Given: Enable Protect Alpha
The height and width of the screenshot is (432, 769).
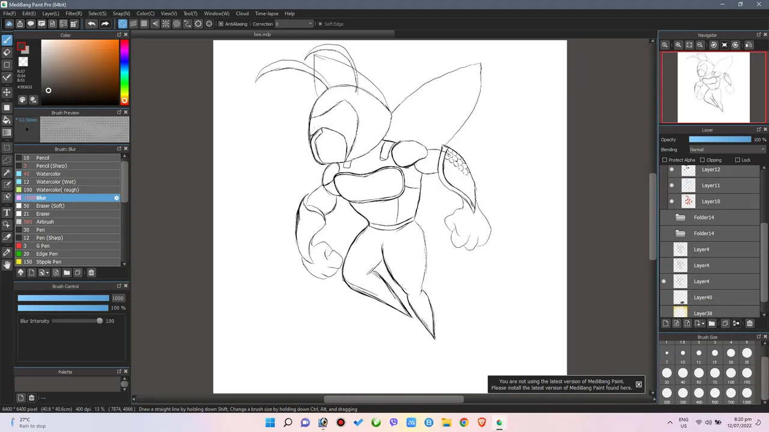Looking at the screenshot, I should tap(664, 160).
